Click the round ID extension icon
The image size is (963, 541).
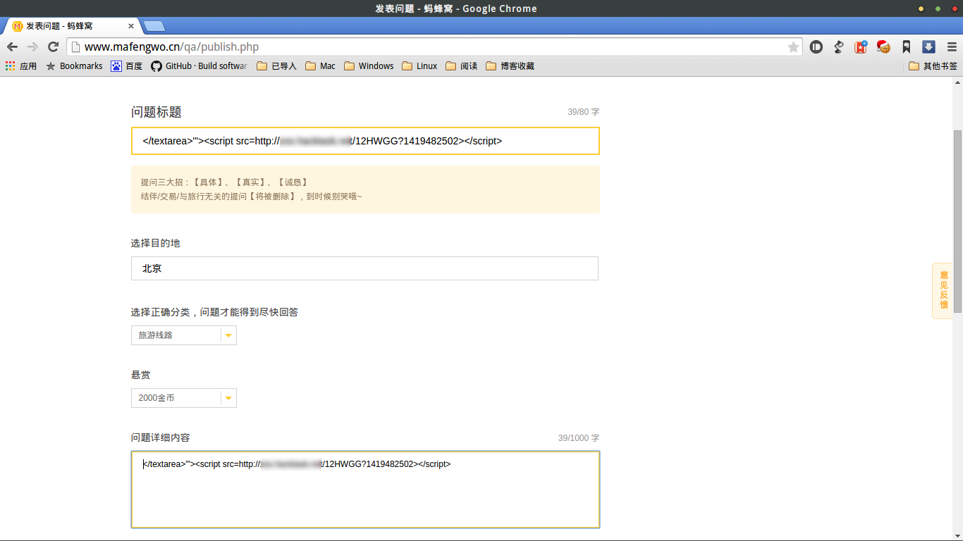[816, 47]
